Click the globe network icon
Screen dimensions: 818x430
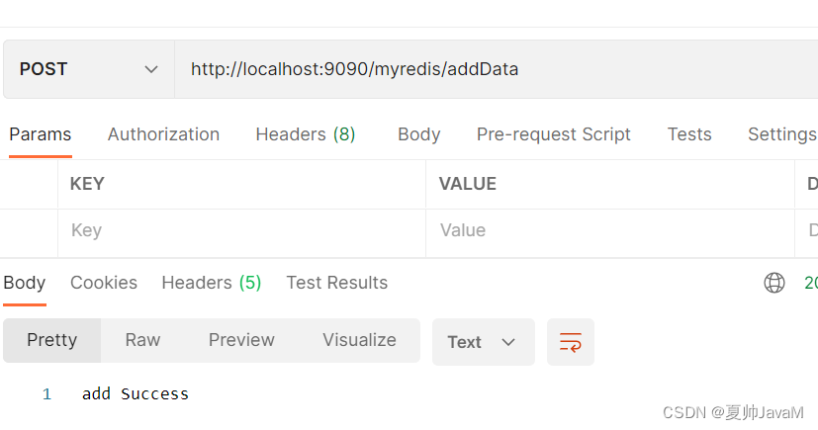pos(774,283)
